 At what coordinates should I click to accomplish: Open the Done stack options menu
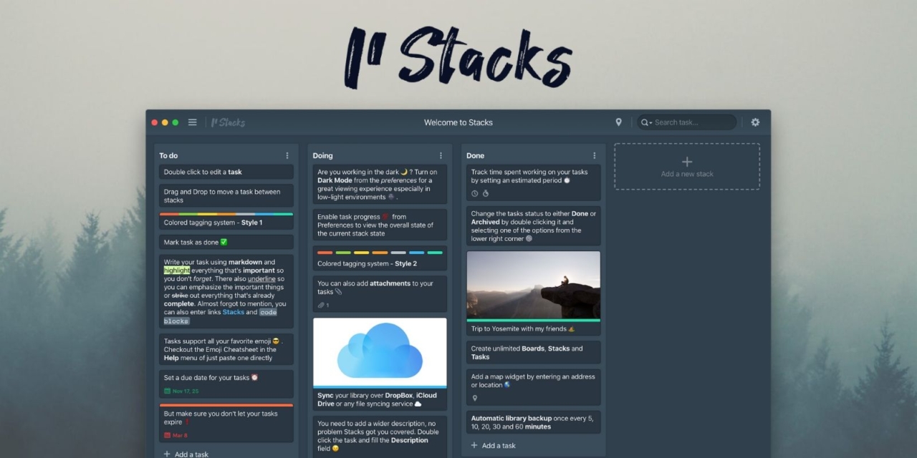(x=594, y=155)
